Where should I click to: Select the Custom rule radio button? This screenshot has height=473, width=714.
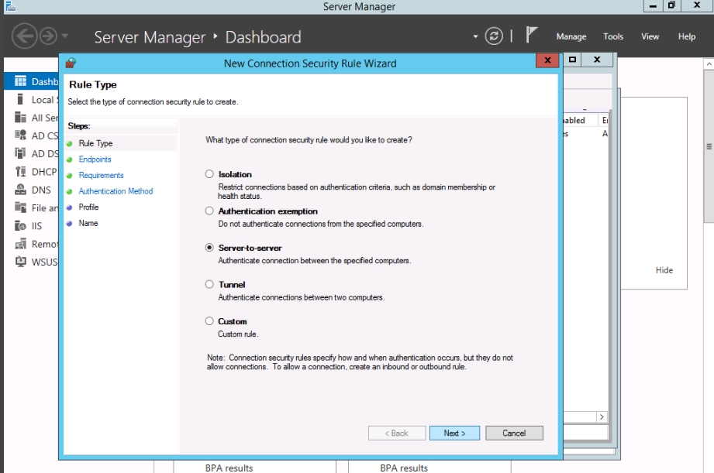coord(209,321)
